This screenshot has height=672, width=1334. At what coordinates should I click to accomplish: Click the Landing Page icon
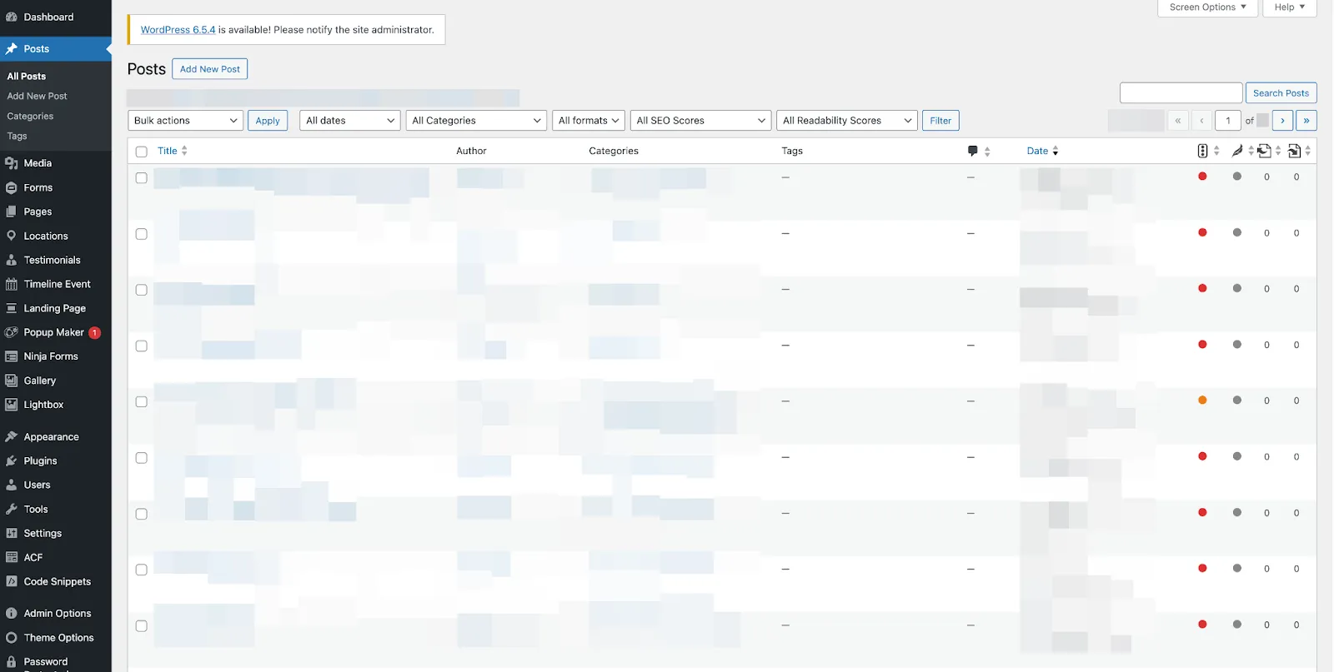[12, 308]
